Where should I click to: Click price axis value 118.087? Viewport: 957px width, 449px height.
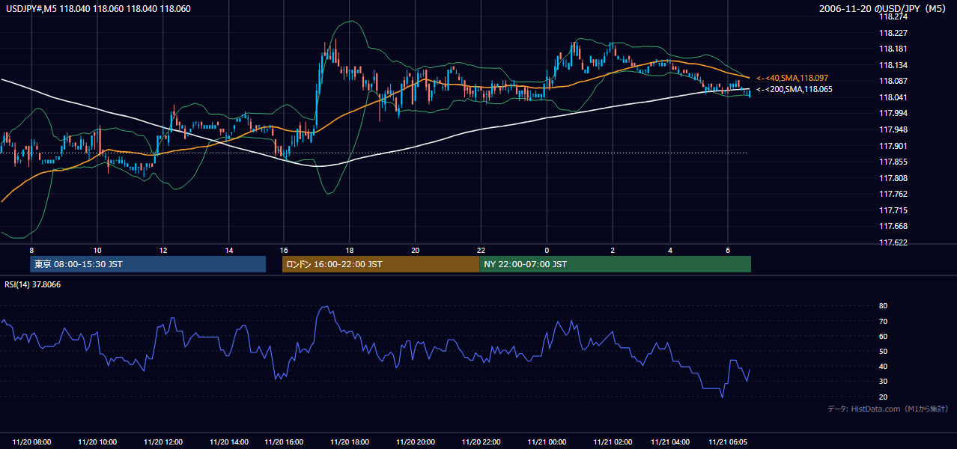click(x=893, y=82)
